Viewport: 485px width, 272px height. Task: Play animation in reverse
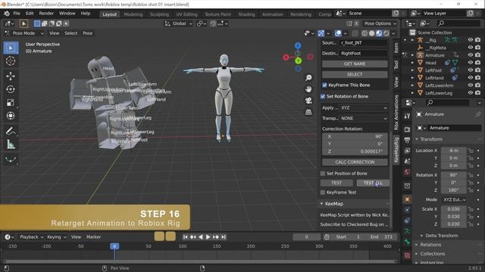tap(200, 236)
